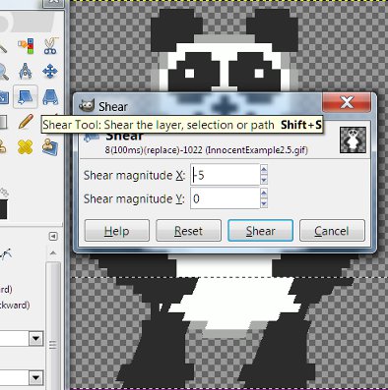Select the Pencil tool
The image size is (388, 390).
26,122
